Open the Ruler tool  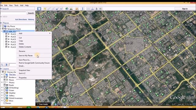(x=83, y=9)
